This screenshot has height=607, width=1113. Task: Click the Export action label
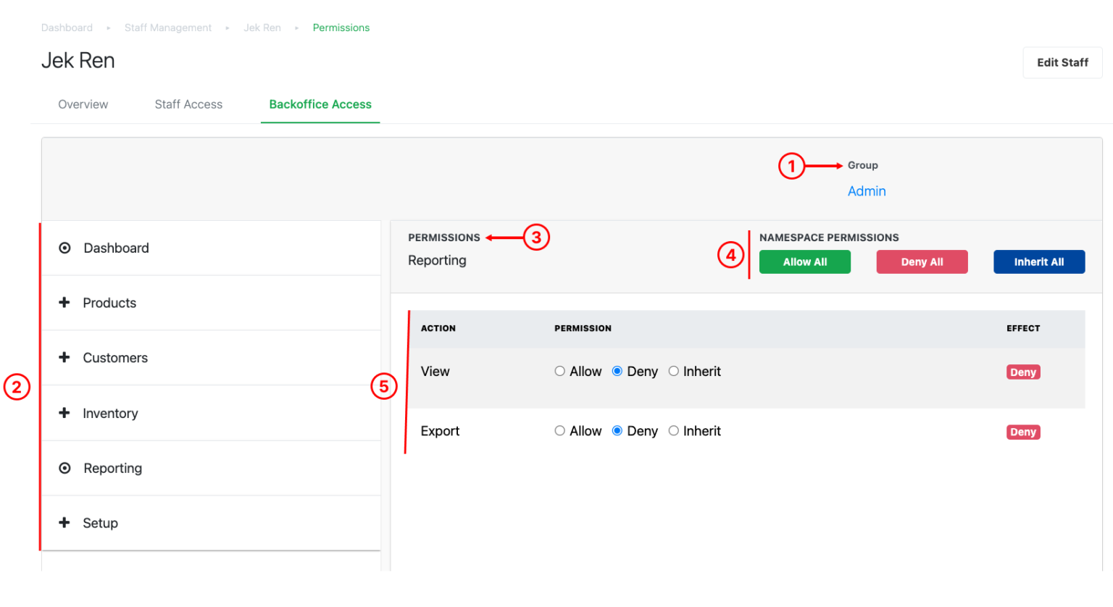point(440,431)
